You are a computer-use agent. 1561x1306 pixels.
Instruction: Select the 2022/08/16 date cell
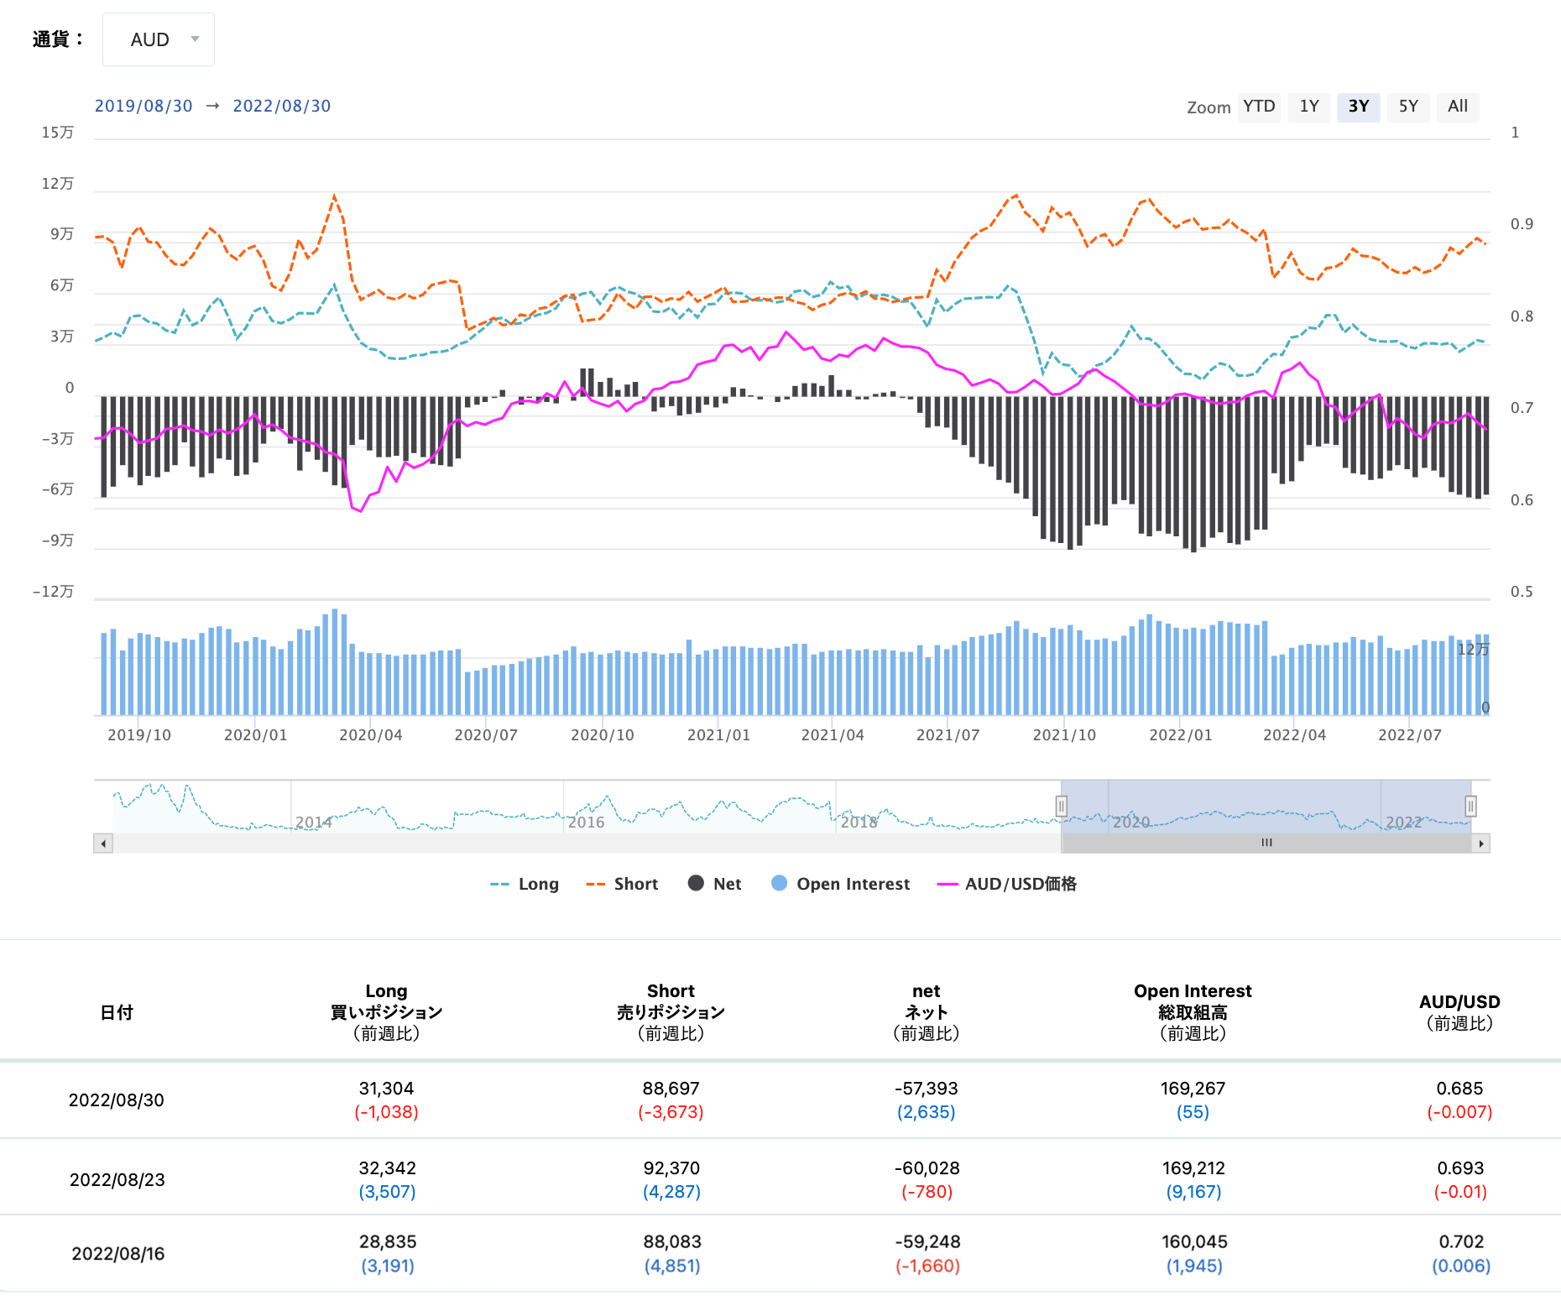[x=118, y=1254]
